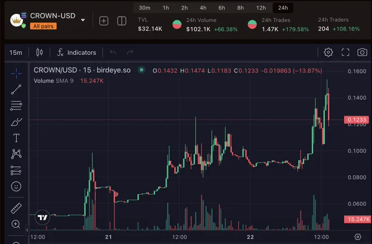The height and width of the screenshot is (244, 372).
Task: Open the candlestick chart type selector
Action: (39, 52)
